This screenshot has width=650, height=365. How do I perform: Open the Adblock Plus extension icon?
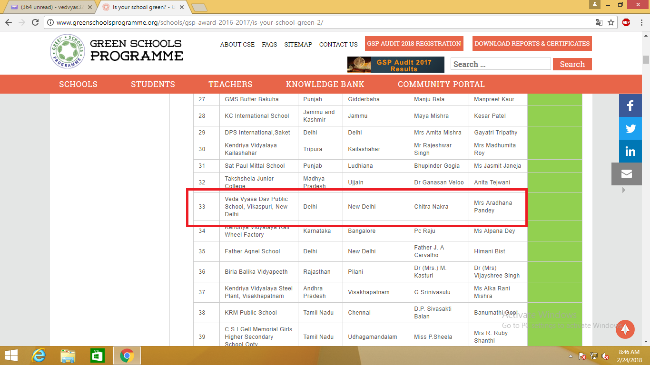(x=626, y=22)
